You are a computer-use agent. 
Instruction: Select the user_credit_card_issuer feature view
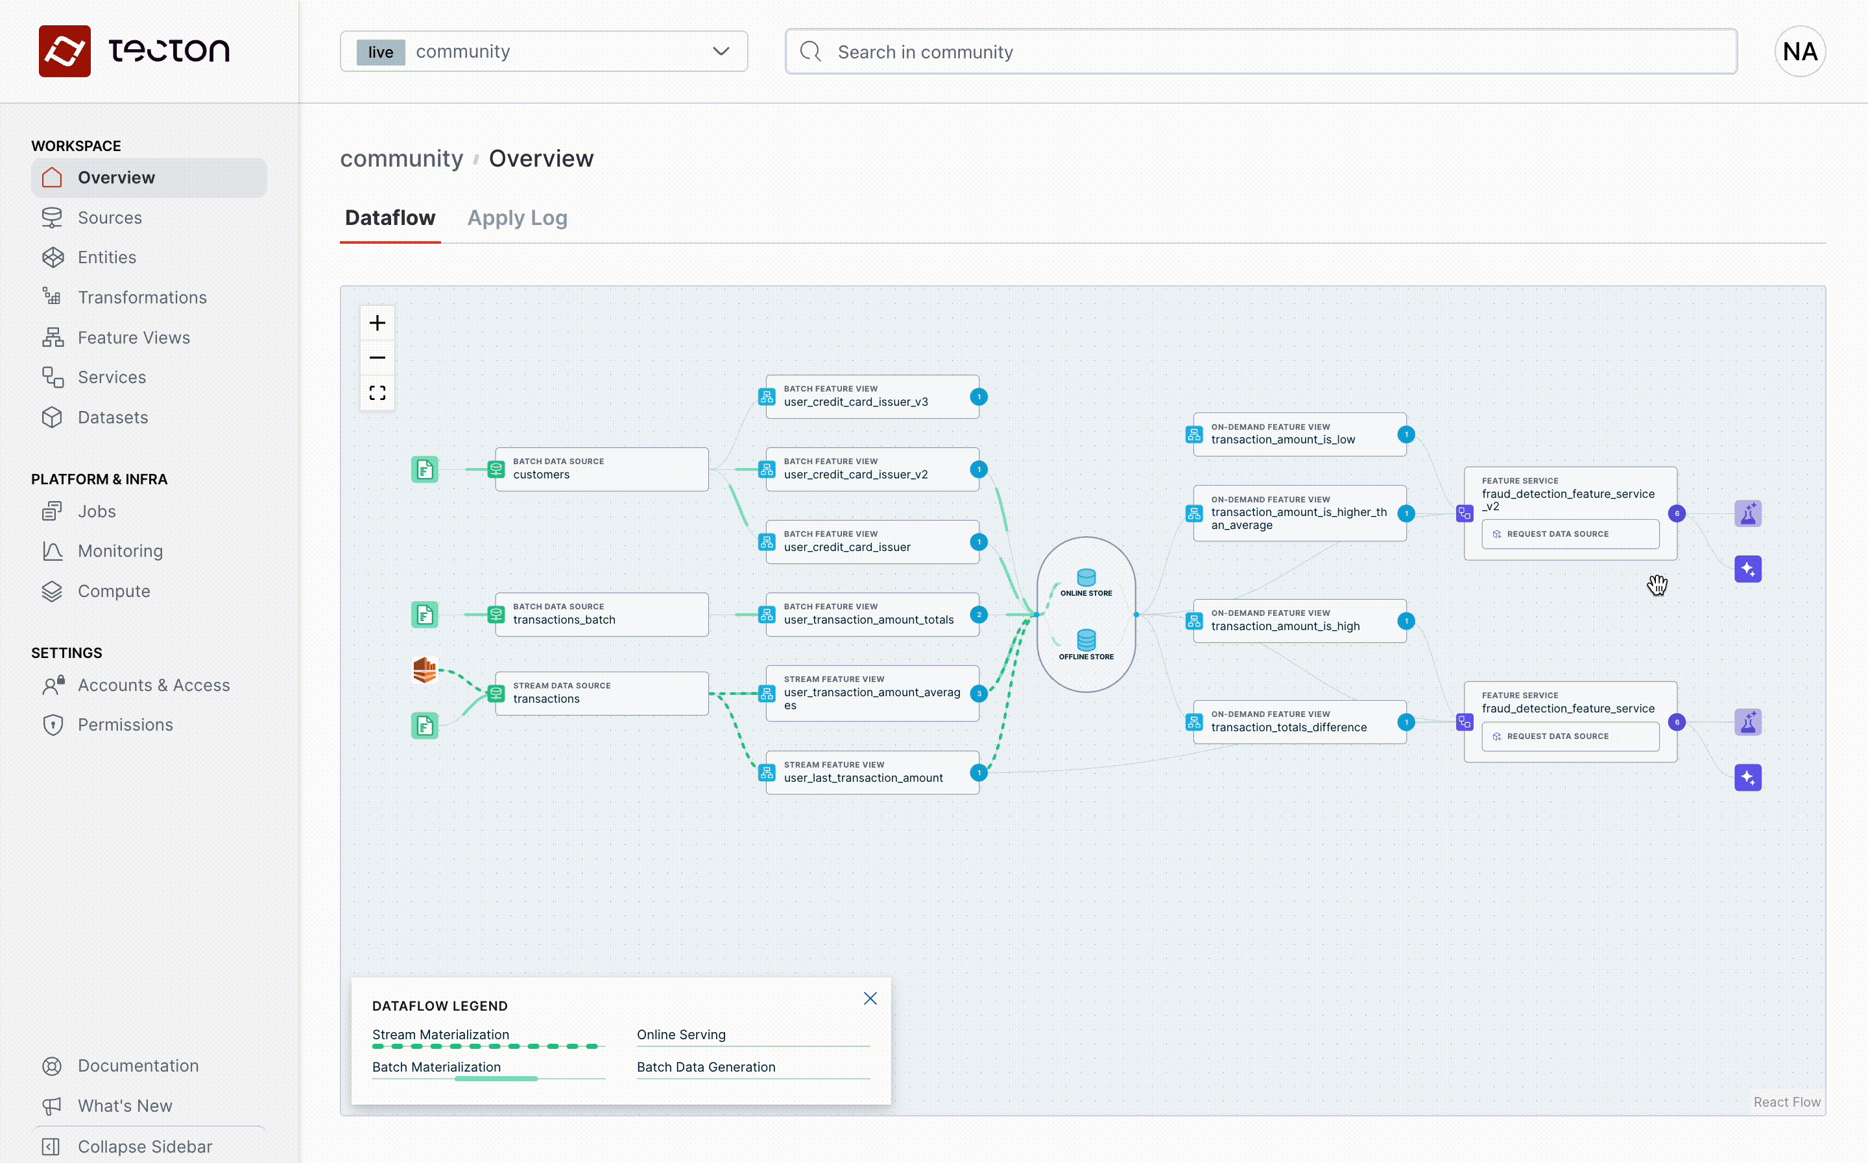872,542
